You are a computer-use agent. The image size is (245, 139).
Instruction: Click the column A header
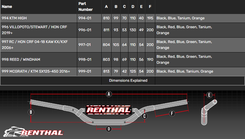106,7
